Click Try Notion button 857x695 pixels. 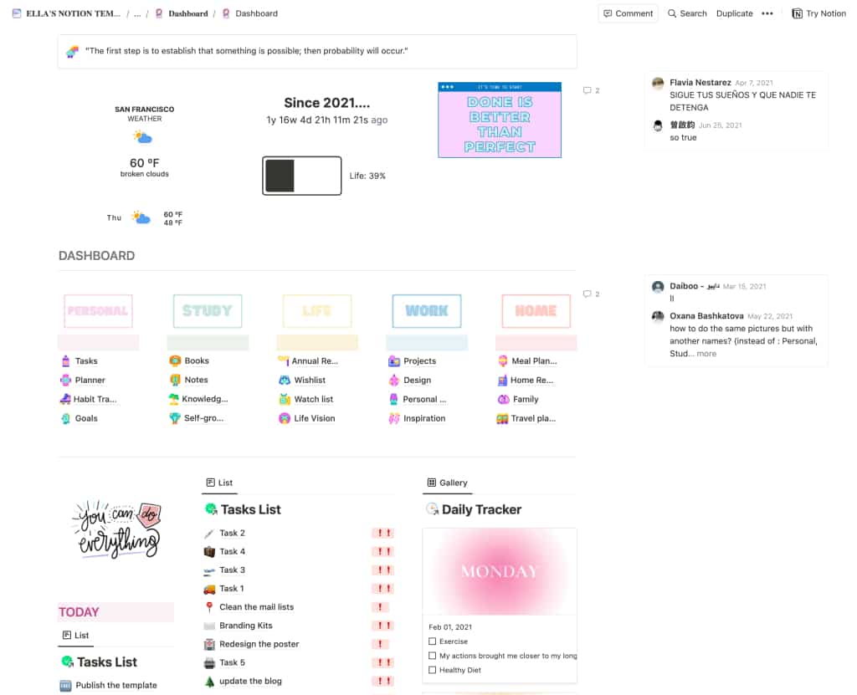[819, 13]
